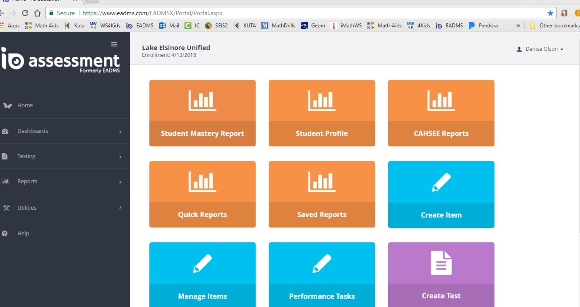Open the Saved Reports chart tile

pos(322,194)
